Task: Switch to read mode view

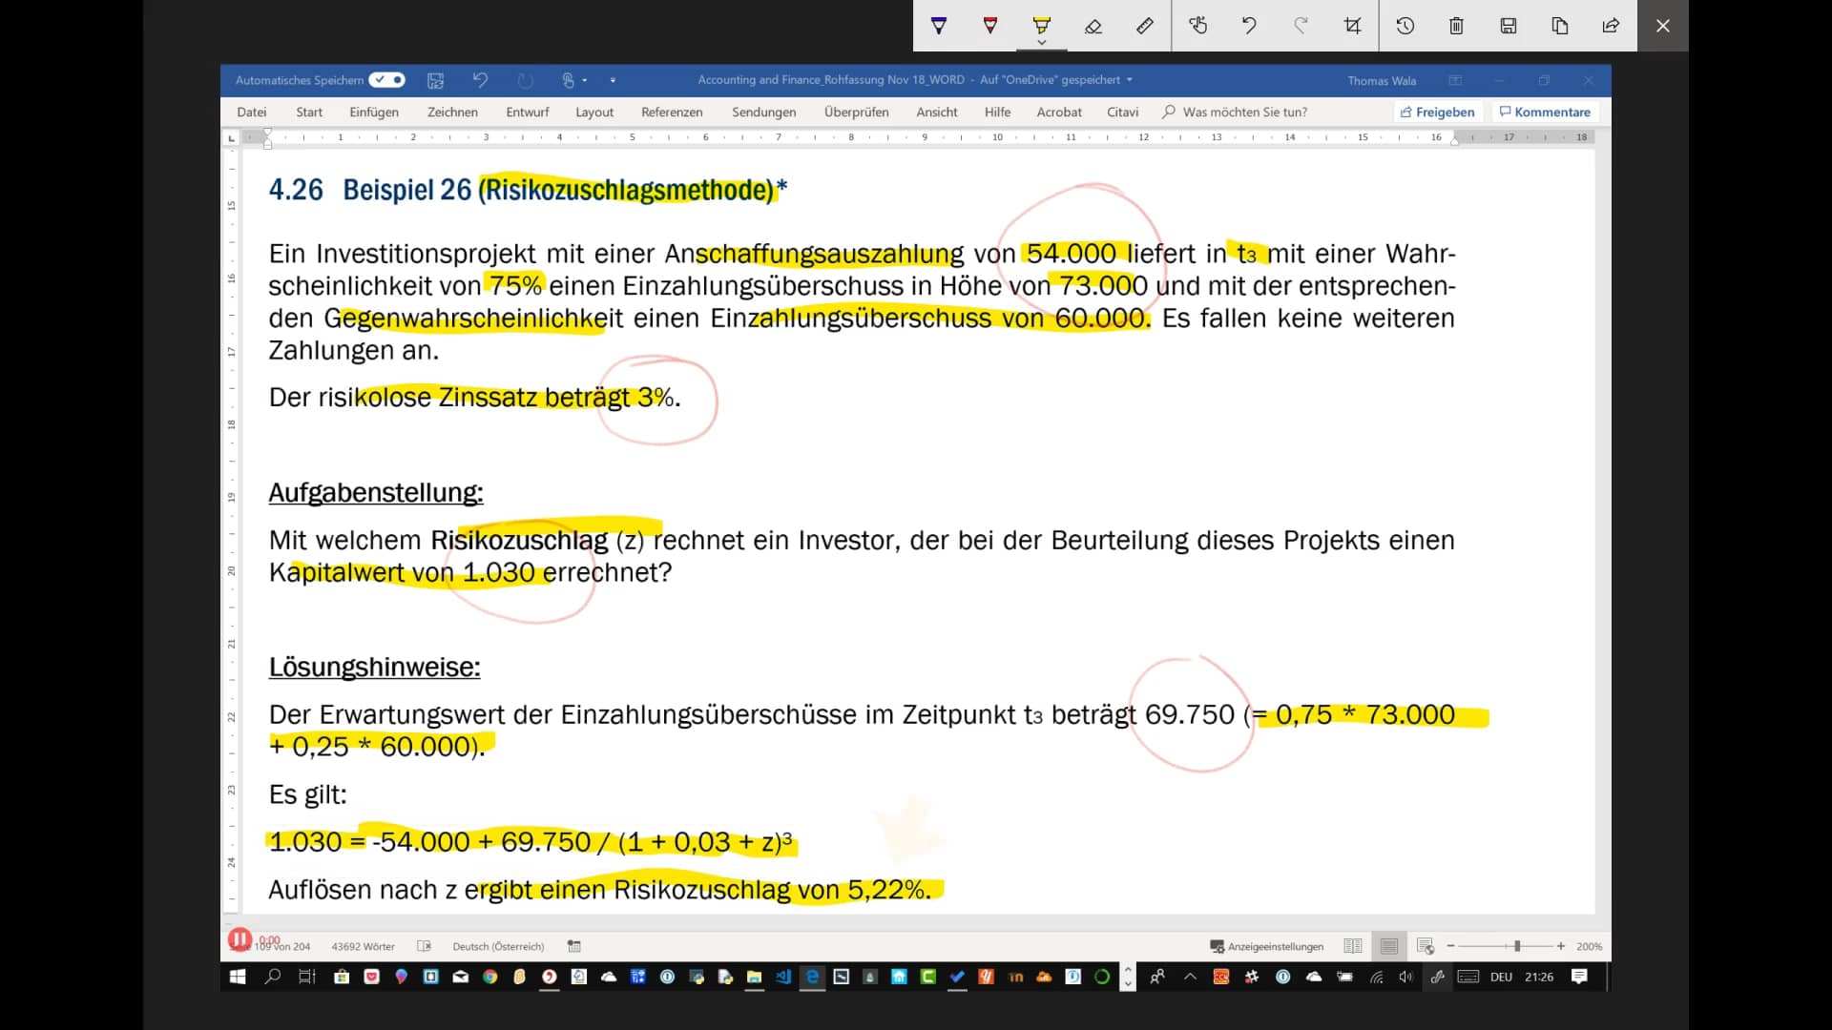Action: click(x=1353, y=946)
